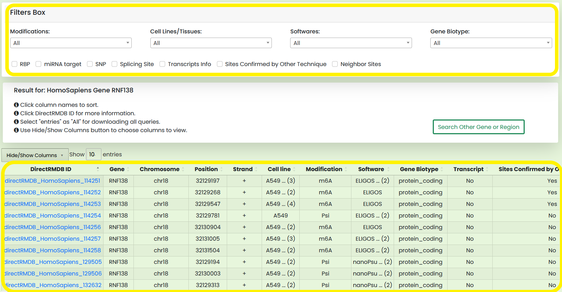The width and height of the screenshot is (562, 292).
Task: Click Search Other Gene or Region button
Action: pos(479,127)
